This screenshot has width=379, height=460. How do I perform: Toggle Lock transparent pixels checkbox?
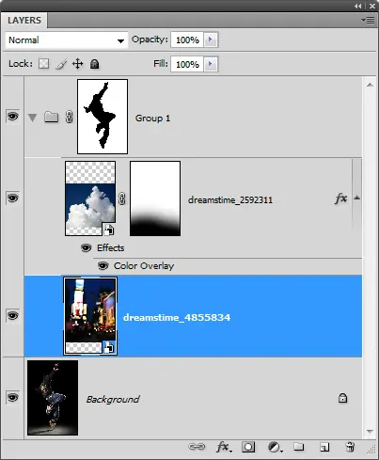pos(43,64)
